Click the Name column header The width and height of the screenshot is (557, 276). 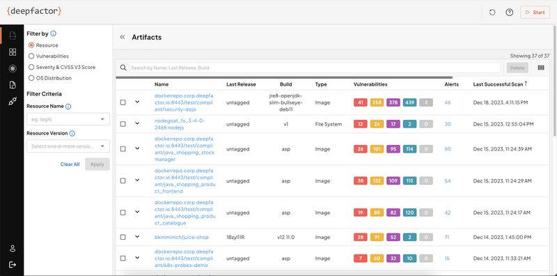click(x=162, y=84)
